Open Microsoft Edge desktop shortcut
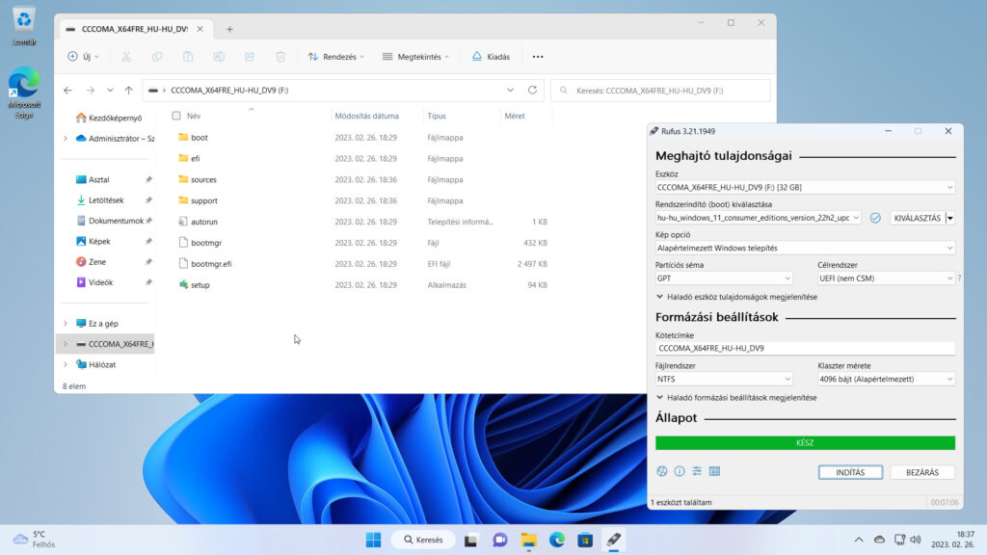 point(24,92)
